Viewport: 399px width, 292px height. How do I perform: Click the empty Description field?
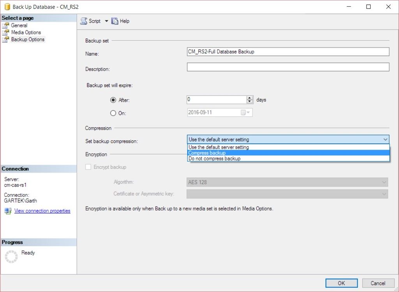tap(288, 67)
